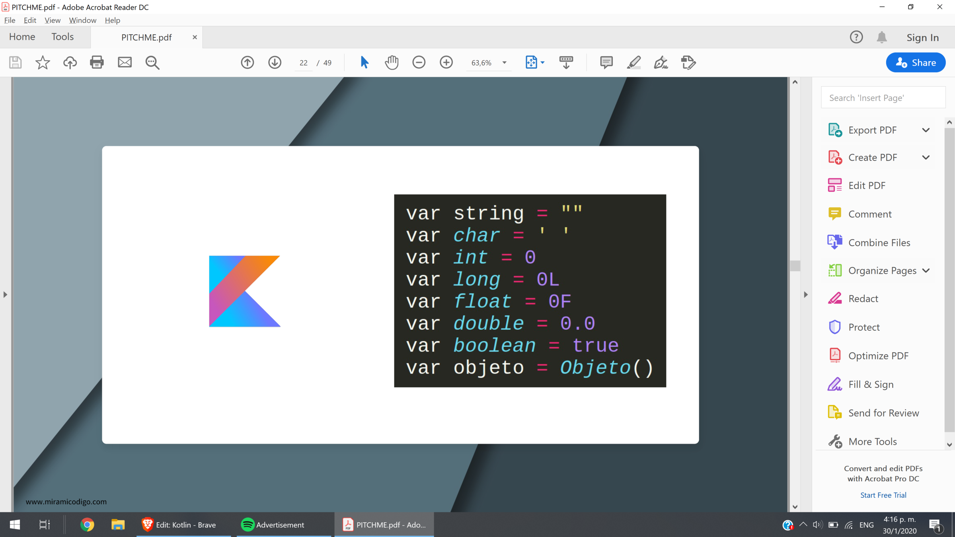955x537 pixels.
Task: Activate the Selection arrow tool
Action: (364, 62)
